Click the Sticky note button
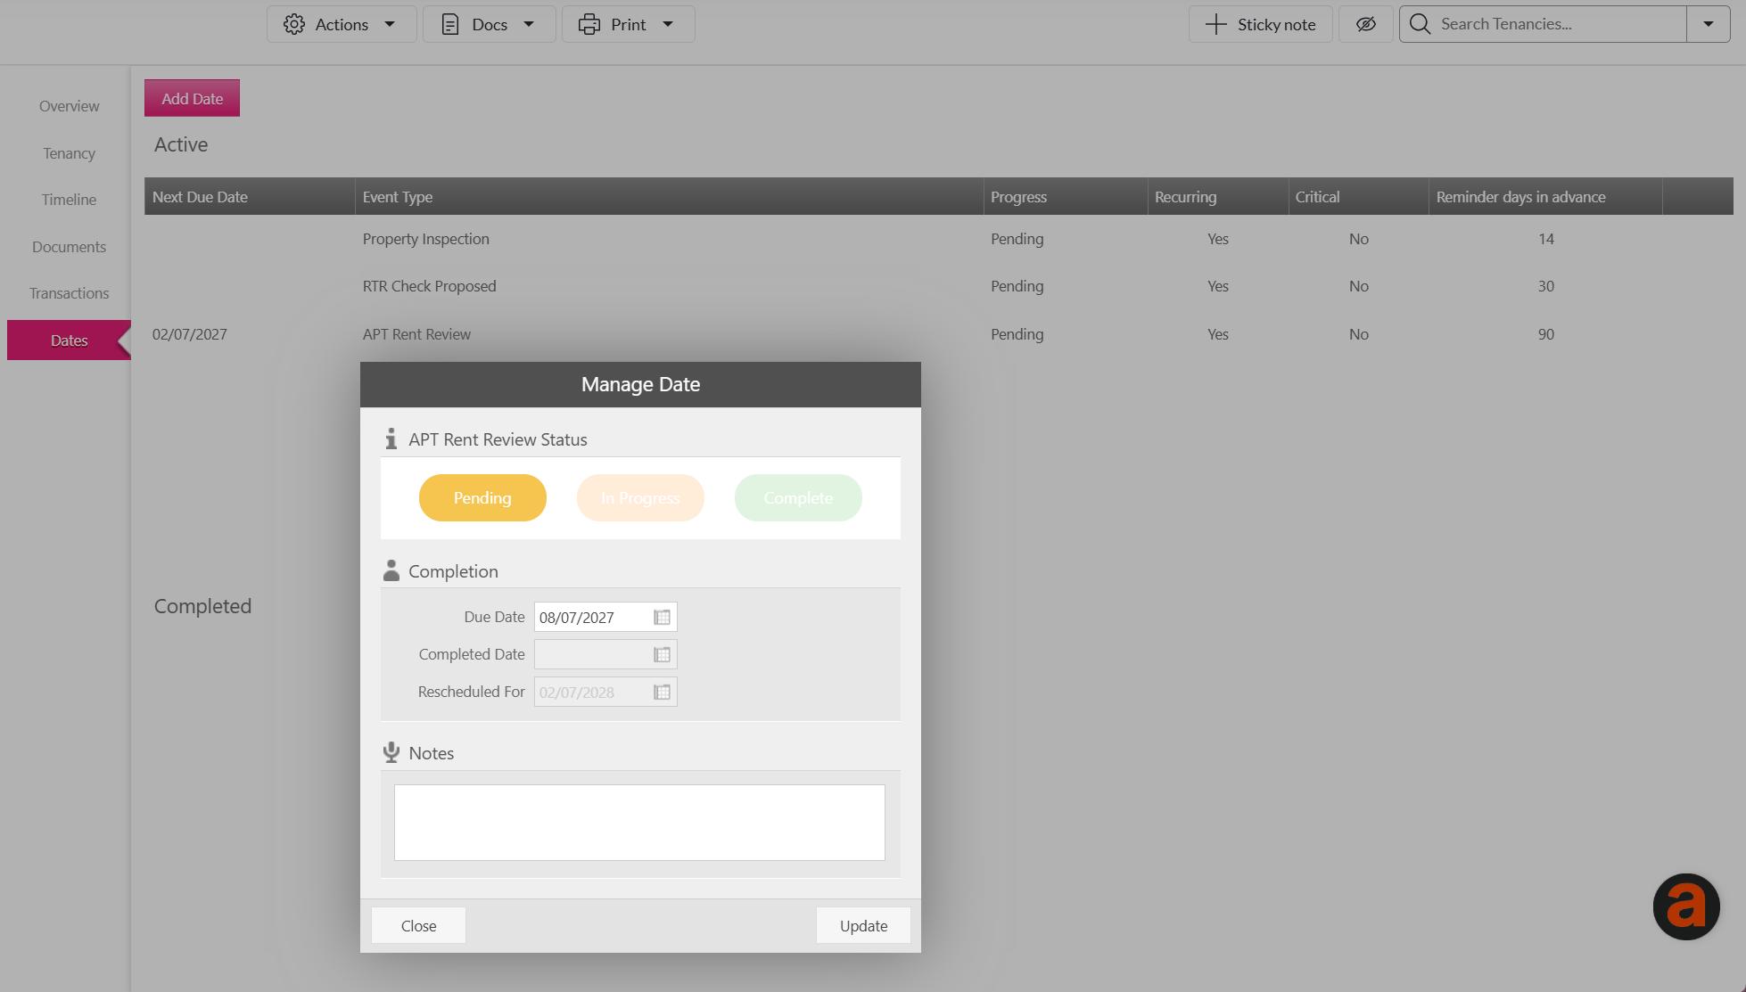This screenshot has width=1746, height=992. [1260, 24]
